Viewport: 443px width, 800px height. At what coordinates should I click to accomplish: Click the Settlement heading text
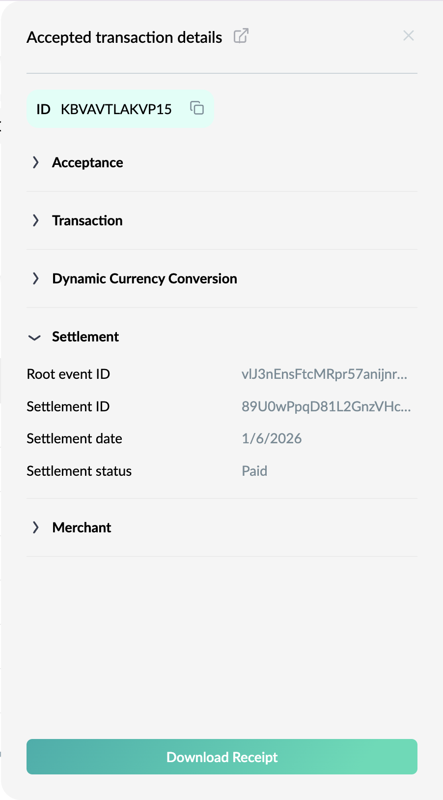click(x=85, y=337)
